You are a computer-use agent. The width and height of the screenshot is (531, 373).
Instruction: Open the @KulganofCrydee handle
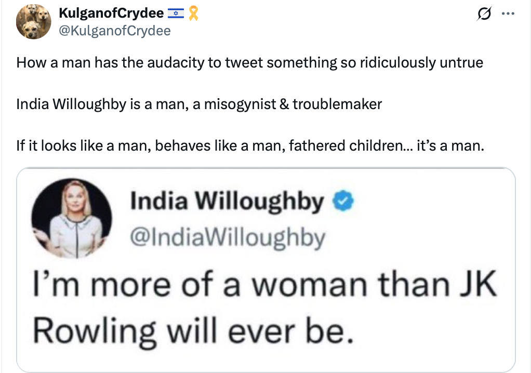click(x=114, y=31)
